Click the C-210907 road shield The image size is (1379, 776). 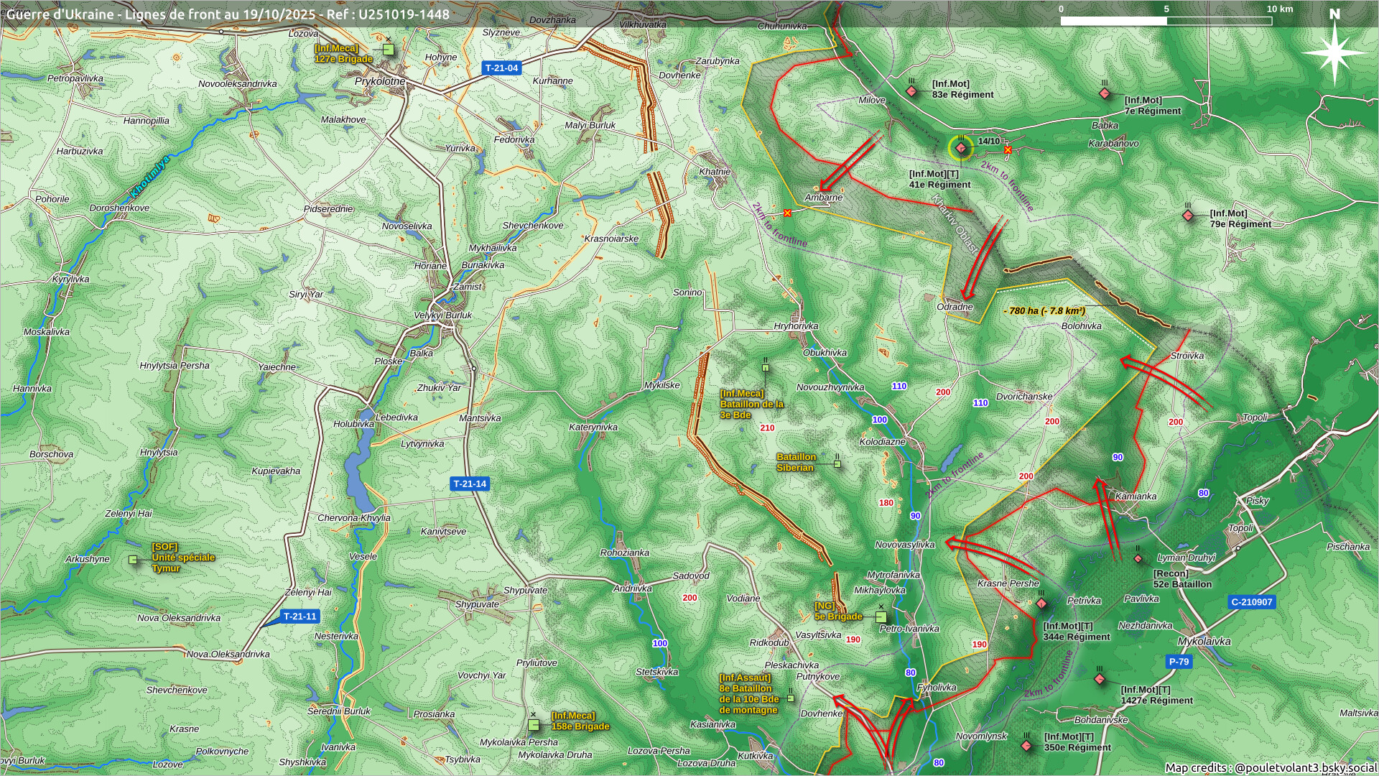1251,602
